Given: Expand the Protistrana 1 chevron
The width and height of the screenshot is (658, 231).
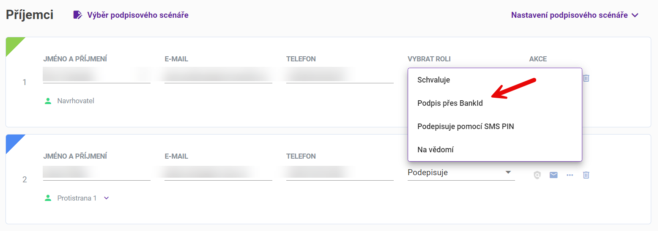Looking at the screenshot, I should point(107,198).
